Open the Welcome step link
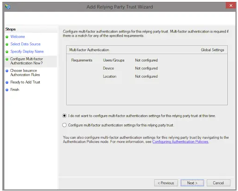238x191 pixels. [18, 37]
